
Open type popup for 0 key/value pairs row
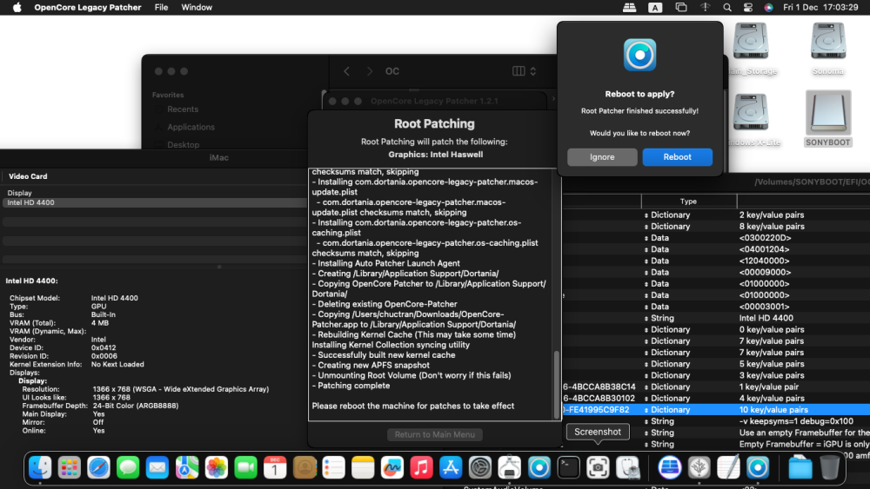click(x=646, y=330)
